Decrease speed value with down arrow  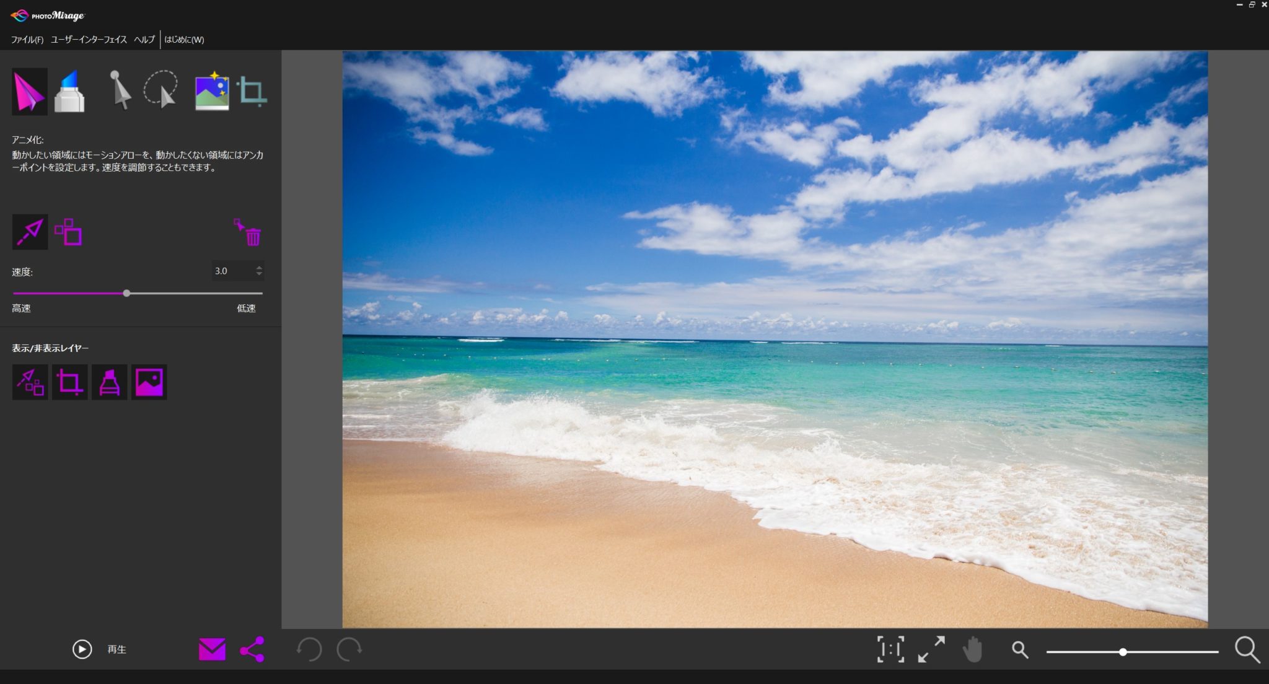(x=259, y=274)
